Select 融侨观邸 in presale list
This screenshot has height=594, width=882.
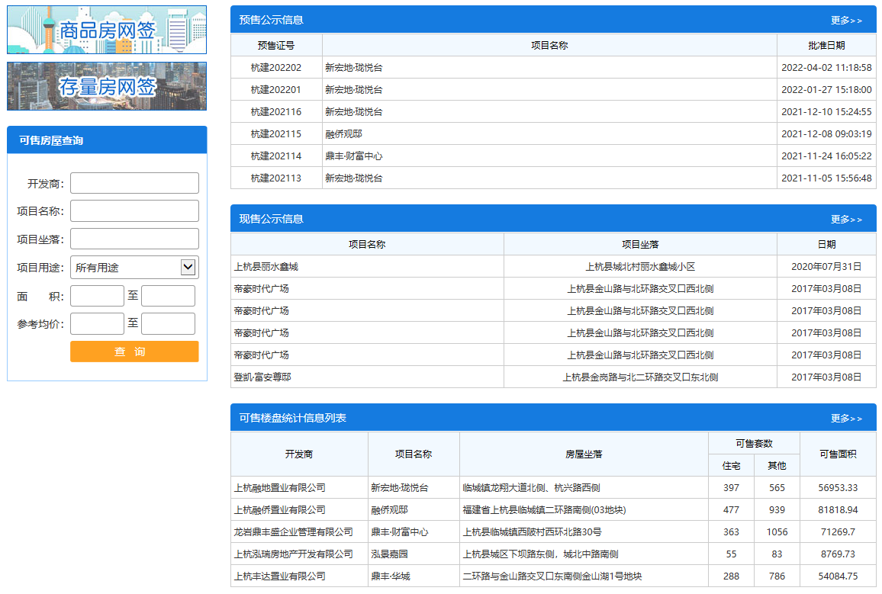click(x=344, y=134)
